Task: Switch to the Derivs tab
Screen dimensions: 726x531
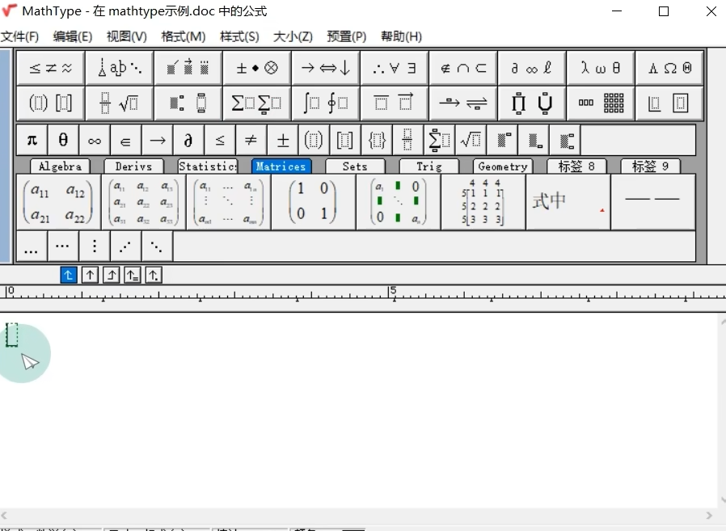Action: tap(133, 166)
